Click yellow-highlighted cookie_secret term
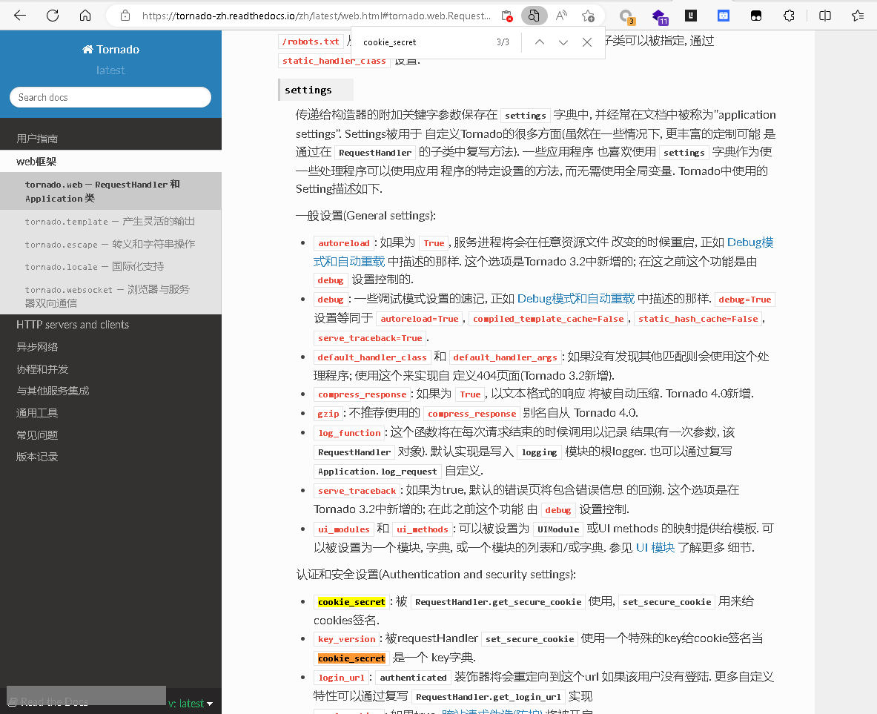 point(351,602)
